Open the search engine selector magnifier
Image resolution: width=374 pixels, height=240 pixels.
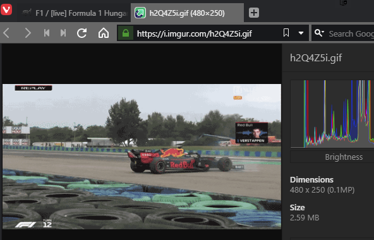[x=319, y=33]
